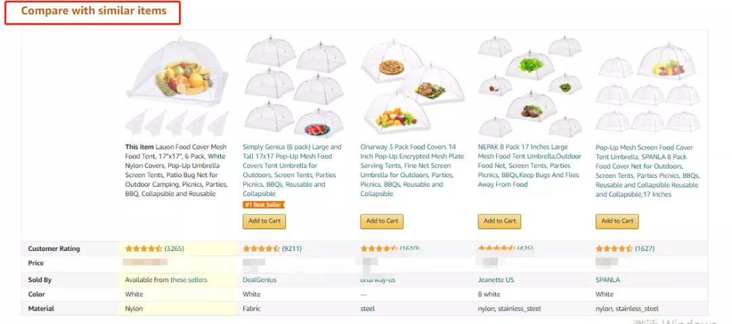Image resolution: width=732 pixels, height=324 pixels.
Task: Open DealGenius seller link
Action: coord(260,280)
